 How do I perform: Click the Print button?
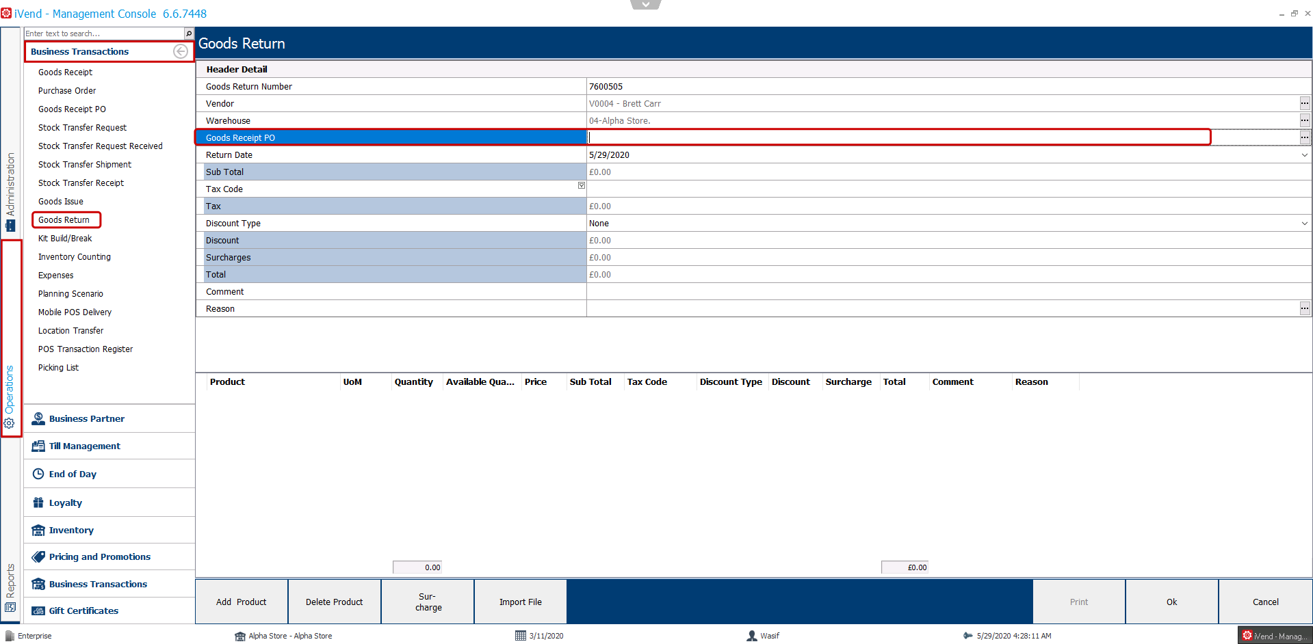pos(1079,602)
